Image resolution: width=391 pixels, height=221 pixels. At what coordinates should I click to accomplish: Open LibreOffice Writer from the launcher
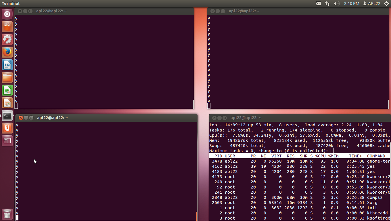[7, 65]
